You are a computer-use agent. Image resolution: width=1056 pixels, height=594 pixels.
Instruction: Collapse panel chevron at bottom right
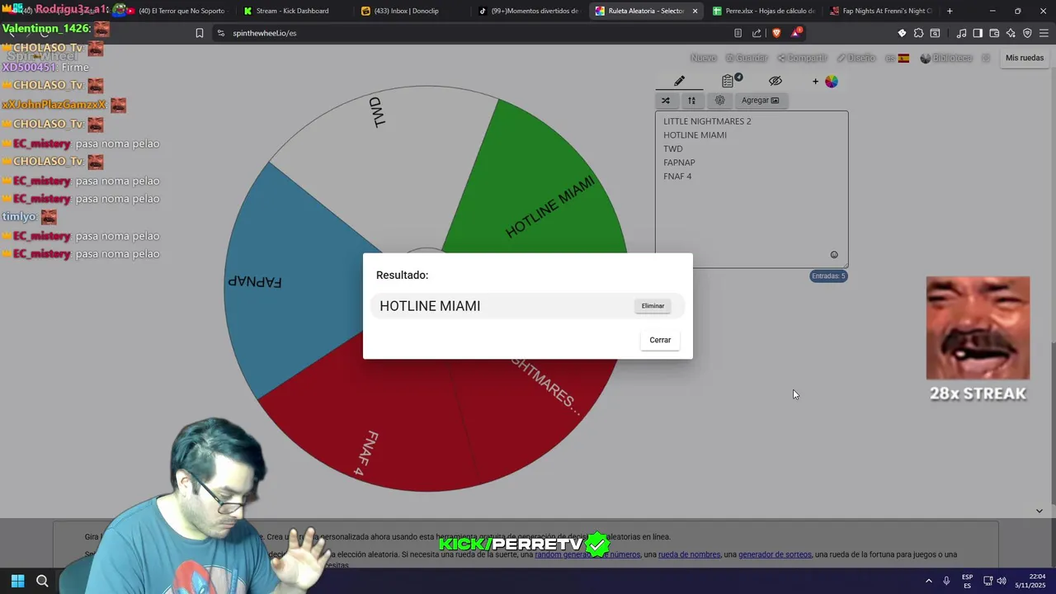click(1039, 511)
